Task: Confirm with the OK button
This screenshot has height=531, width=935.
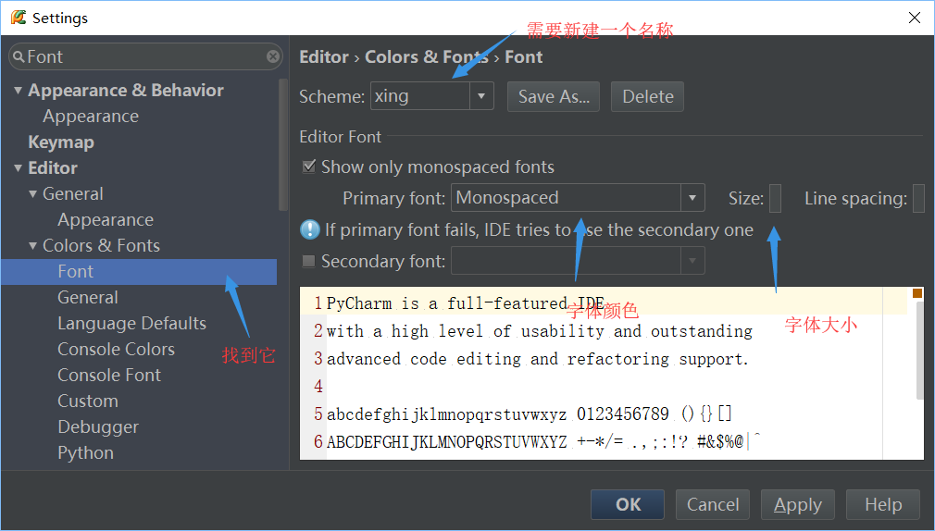Action: 628,504
